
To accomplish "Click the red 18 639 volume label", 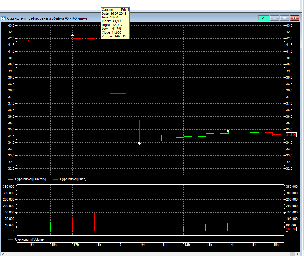I will [x=291, y=229].
